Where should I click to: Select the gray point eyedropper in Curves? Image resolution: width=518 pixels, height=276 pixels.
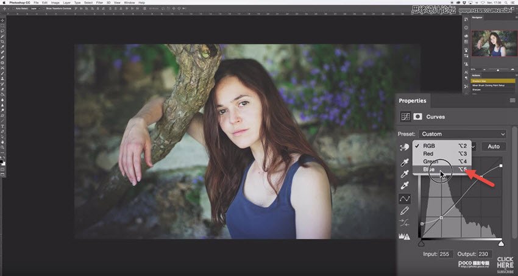404,175
